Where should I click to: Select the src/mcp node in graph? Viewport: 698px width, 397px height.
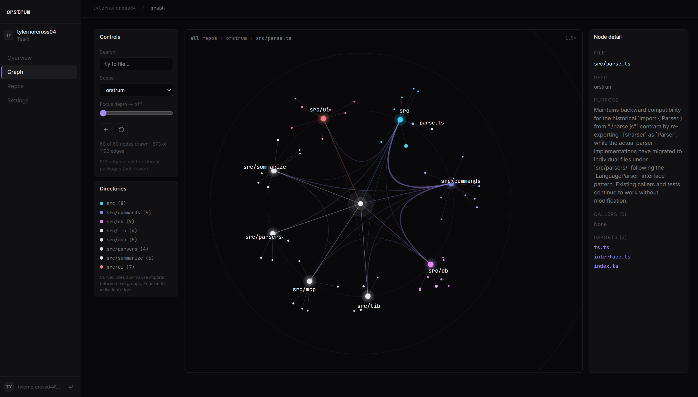coord(310,281)
